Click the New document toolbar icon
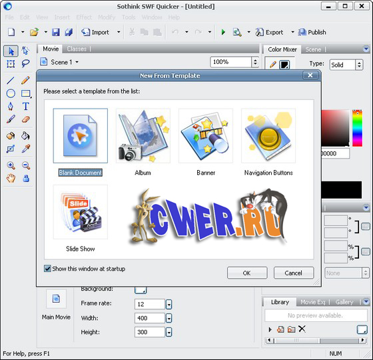 tap(11, 32)
